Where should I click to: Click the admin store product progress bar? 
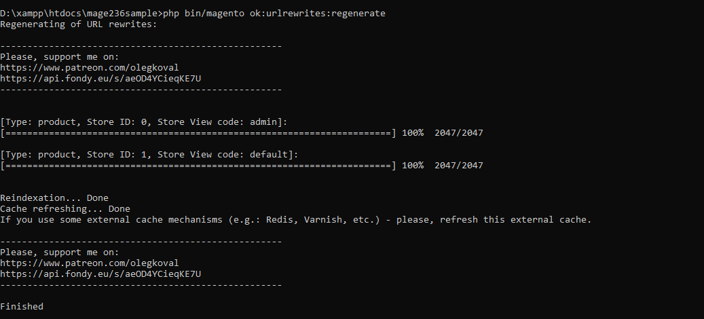(198, 133)
